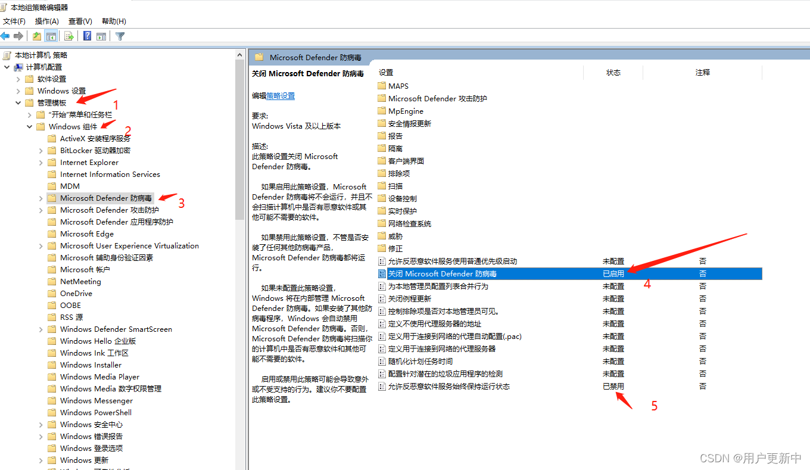Viewport: 810px width, 470px height.
Task: Open the 客户端界面 folder in list
Action: 406,161
